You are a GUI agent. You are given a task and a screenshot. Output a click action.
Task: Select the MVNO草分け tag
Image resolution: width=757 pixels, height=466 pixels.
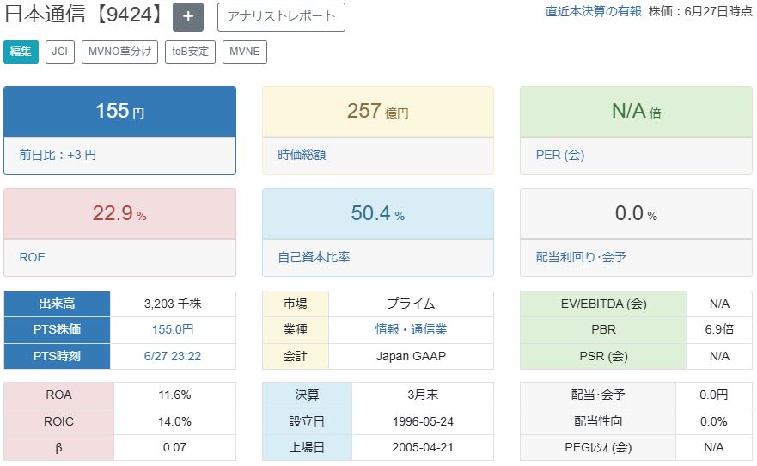[119, 52]
